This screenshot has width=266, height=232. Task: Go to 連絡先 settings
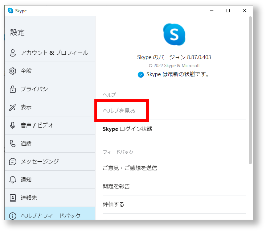tap(50, 198)
